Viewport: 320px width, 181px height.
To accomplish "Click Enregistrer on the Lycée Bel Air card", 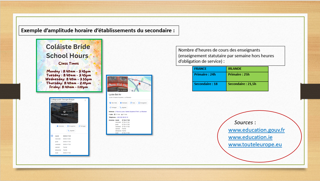I will click(x=142, y=102).
